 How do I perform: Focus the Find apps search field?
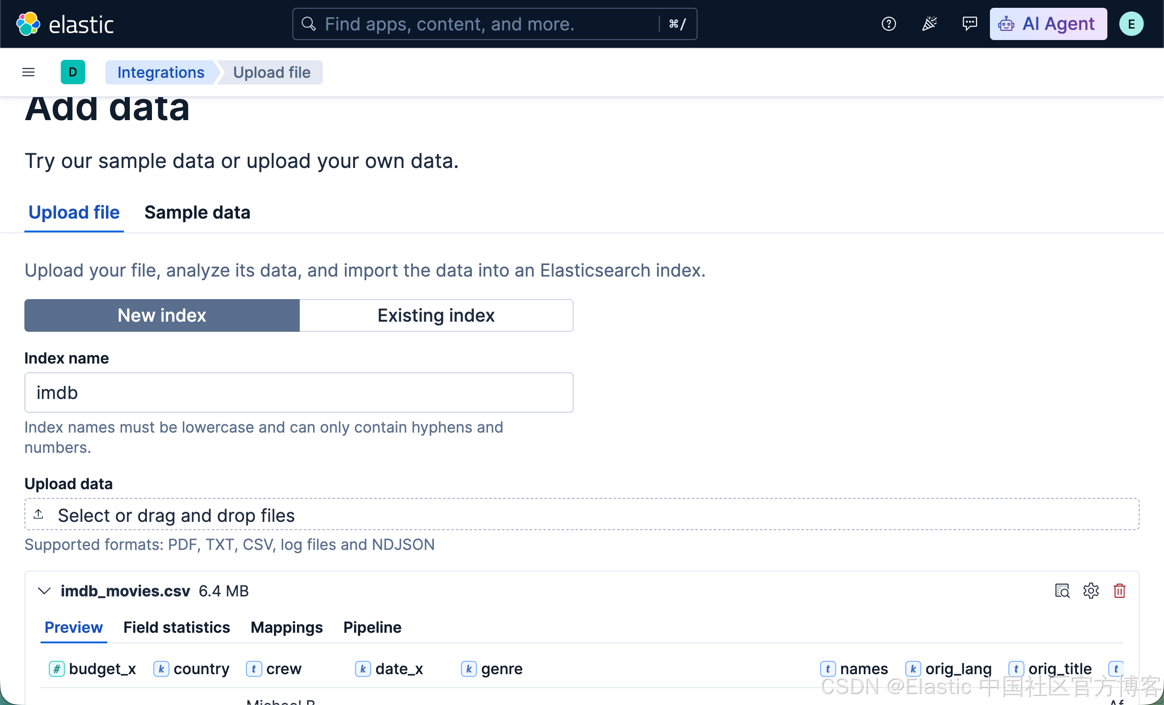pyautogui.click(x=495, y=23)
